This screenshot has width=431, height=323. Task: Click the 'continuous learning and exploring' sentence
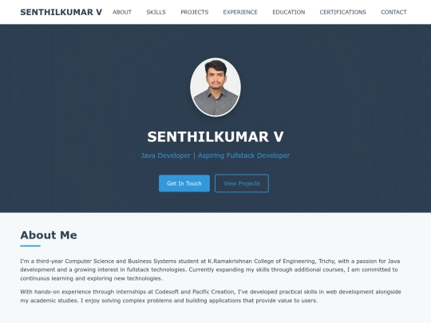coord(91,278)
